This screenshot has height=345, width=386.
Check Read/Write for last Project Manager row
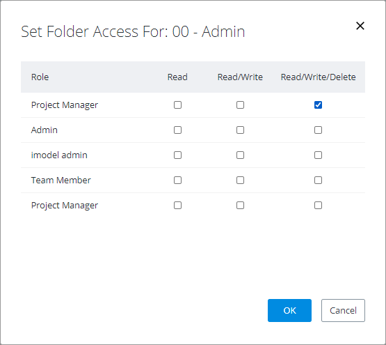(240, 206)
